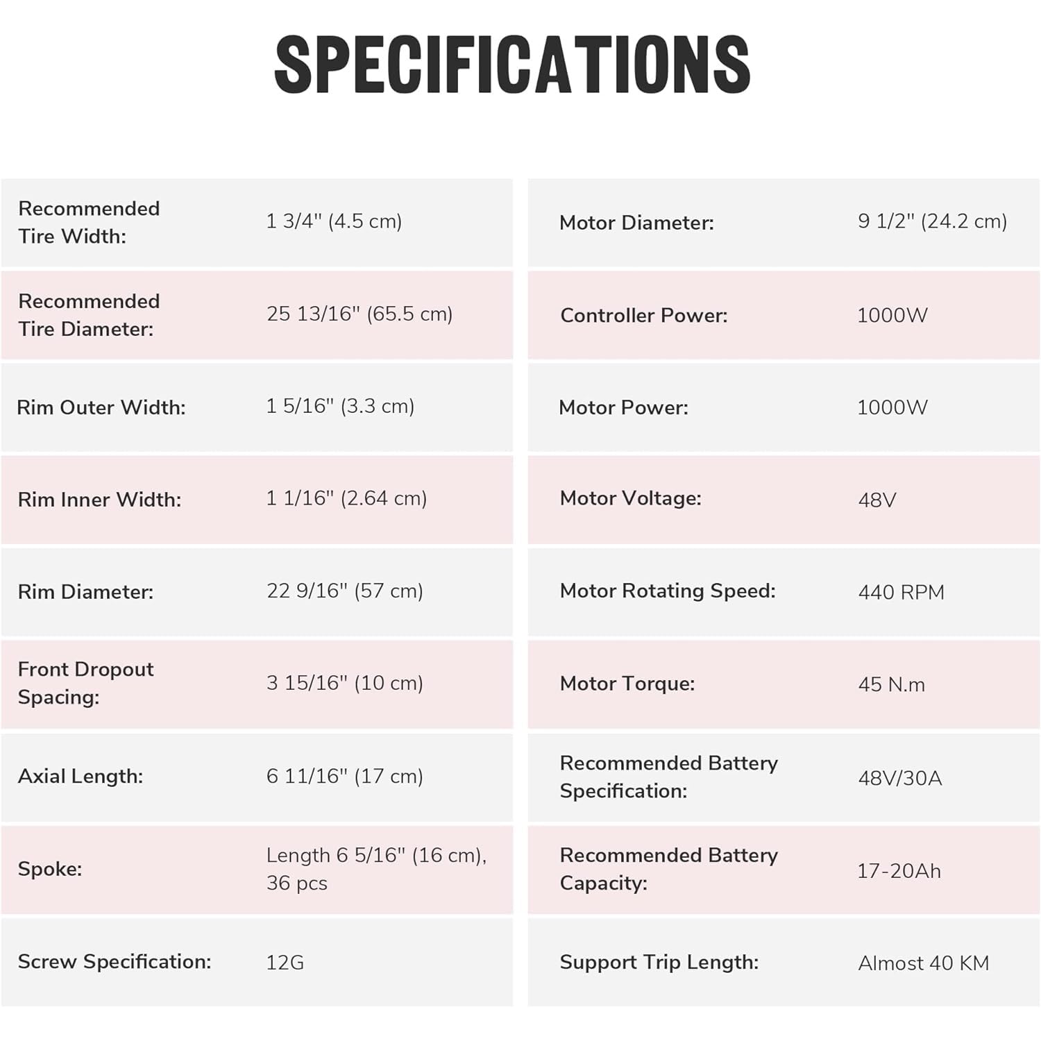Select the Motor Torque label
The height and width of the screenshot is (1041, 1041).
point(627,684)
